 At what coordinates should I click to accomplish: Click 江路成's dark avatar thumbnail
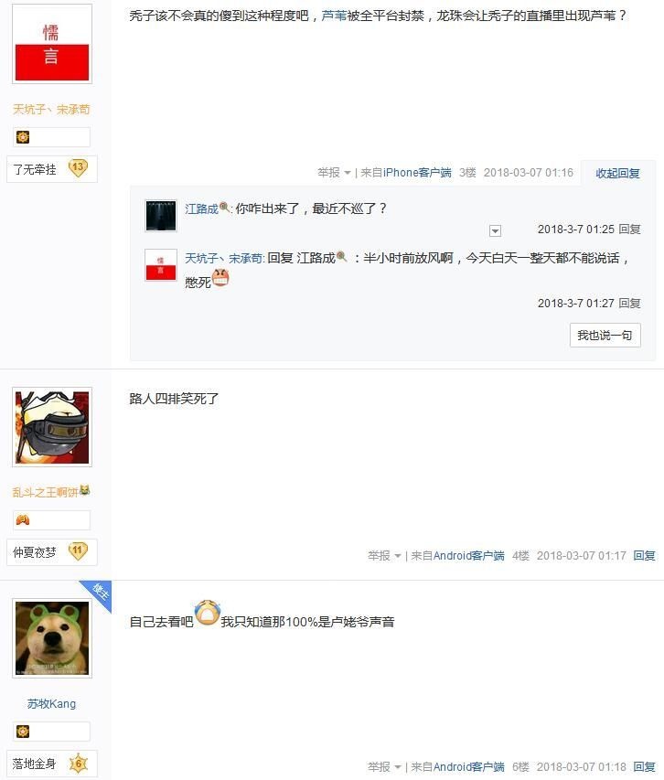161,216
